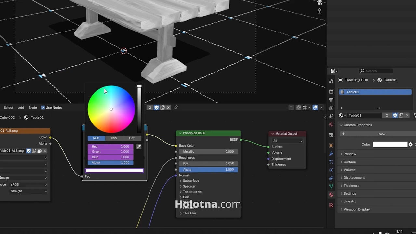Pick a color with the eyedropper icon
The height and width of the screenshot is (234, 416).
coord(139,147)
